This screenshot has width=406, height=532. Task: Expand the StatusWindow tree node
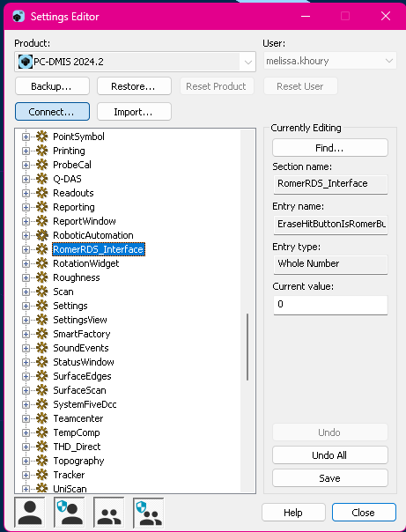pos(26,362)
